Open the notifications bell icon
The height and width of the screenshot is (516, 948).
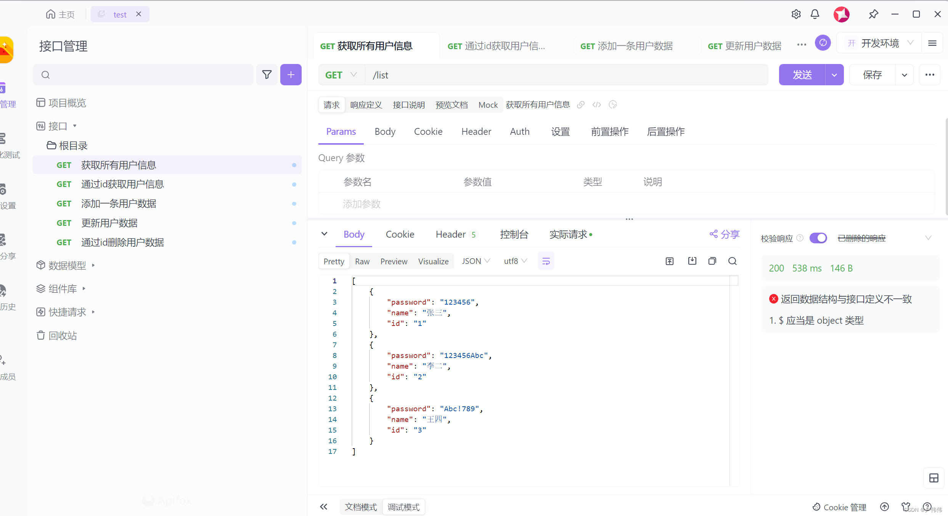[815, 14]
